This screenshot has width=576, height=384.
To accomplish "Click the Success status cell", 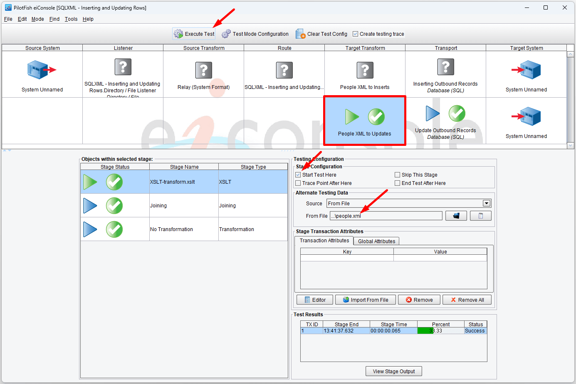I will coord(475,331).
